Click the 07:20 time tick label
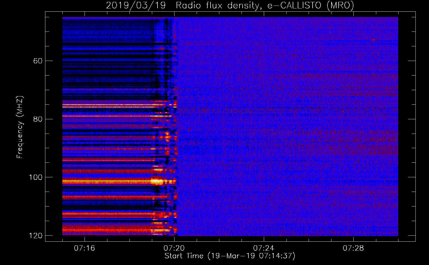Screen dimensions: 429x265 pyautogui.click(x=174, y=248)
